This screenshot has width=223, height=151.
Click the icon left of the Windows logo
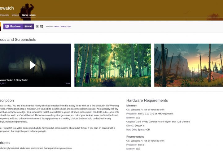(x=37, y=27)
